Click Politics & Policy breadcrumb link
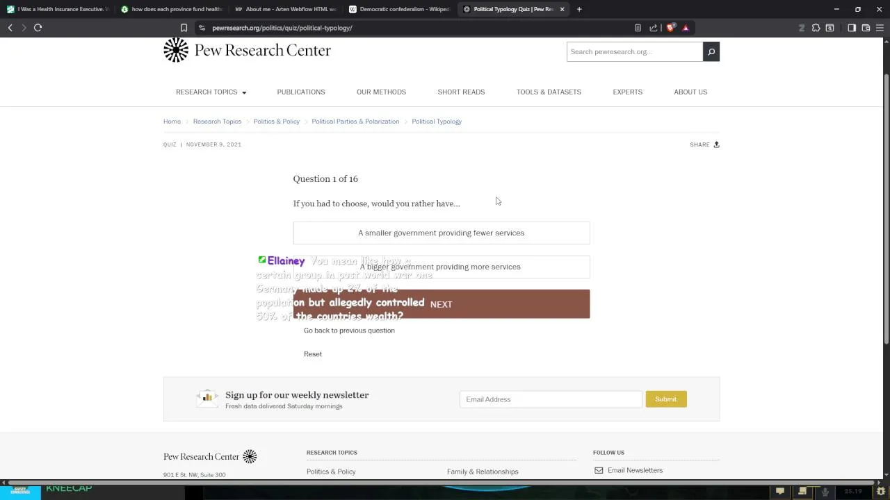 coord(277,122)
